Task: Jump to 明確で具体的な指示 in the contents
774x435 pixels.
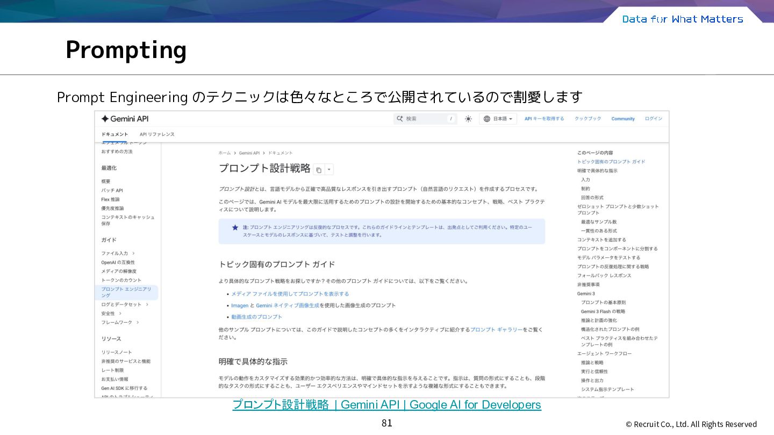Action: [597, 171]
